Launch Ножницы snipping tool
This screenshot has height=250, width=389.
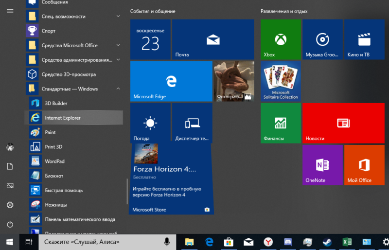tap(74, 205)
